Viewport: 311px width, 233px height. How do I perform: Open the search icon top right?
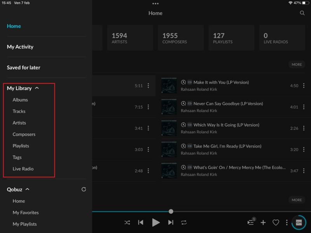pos(302,13)
